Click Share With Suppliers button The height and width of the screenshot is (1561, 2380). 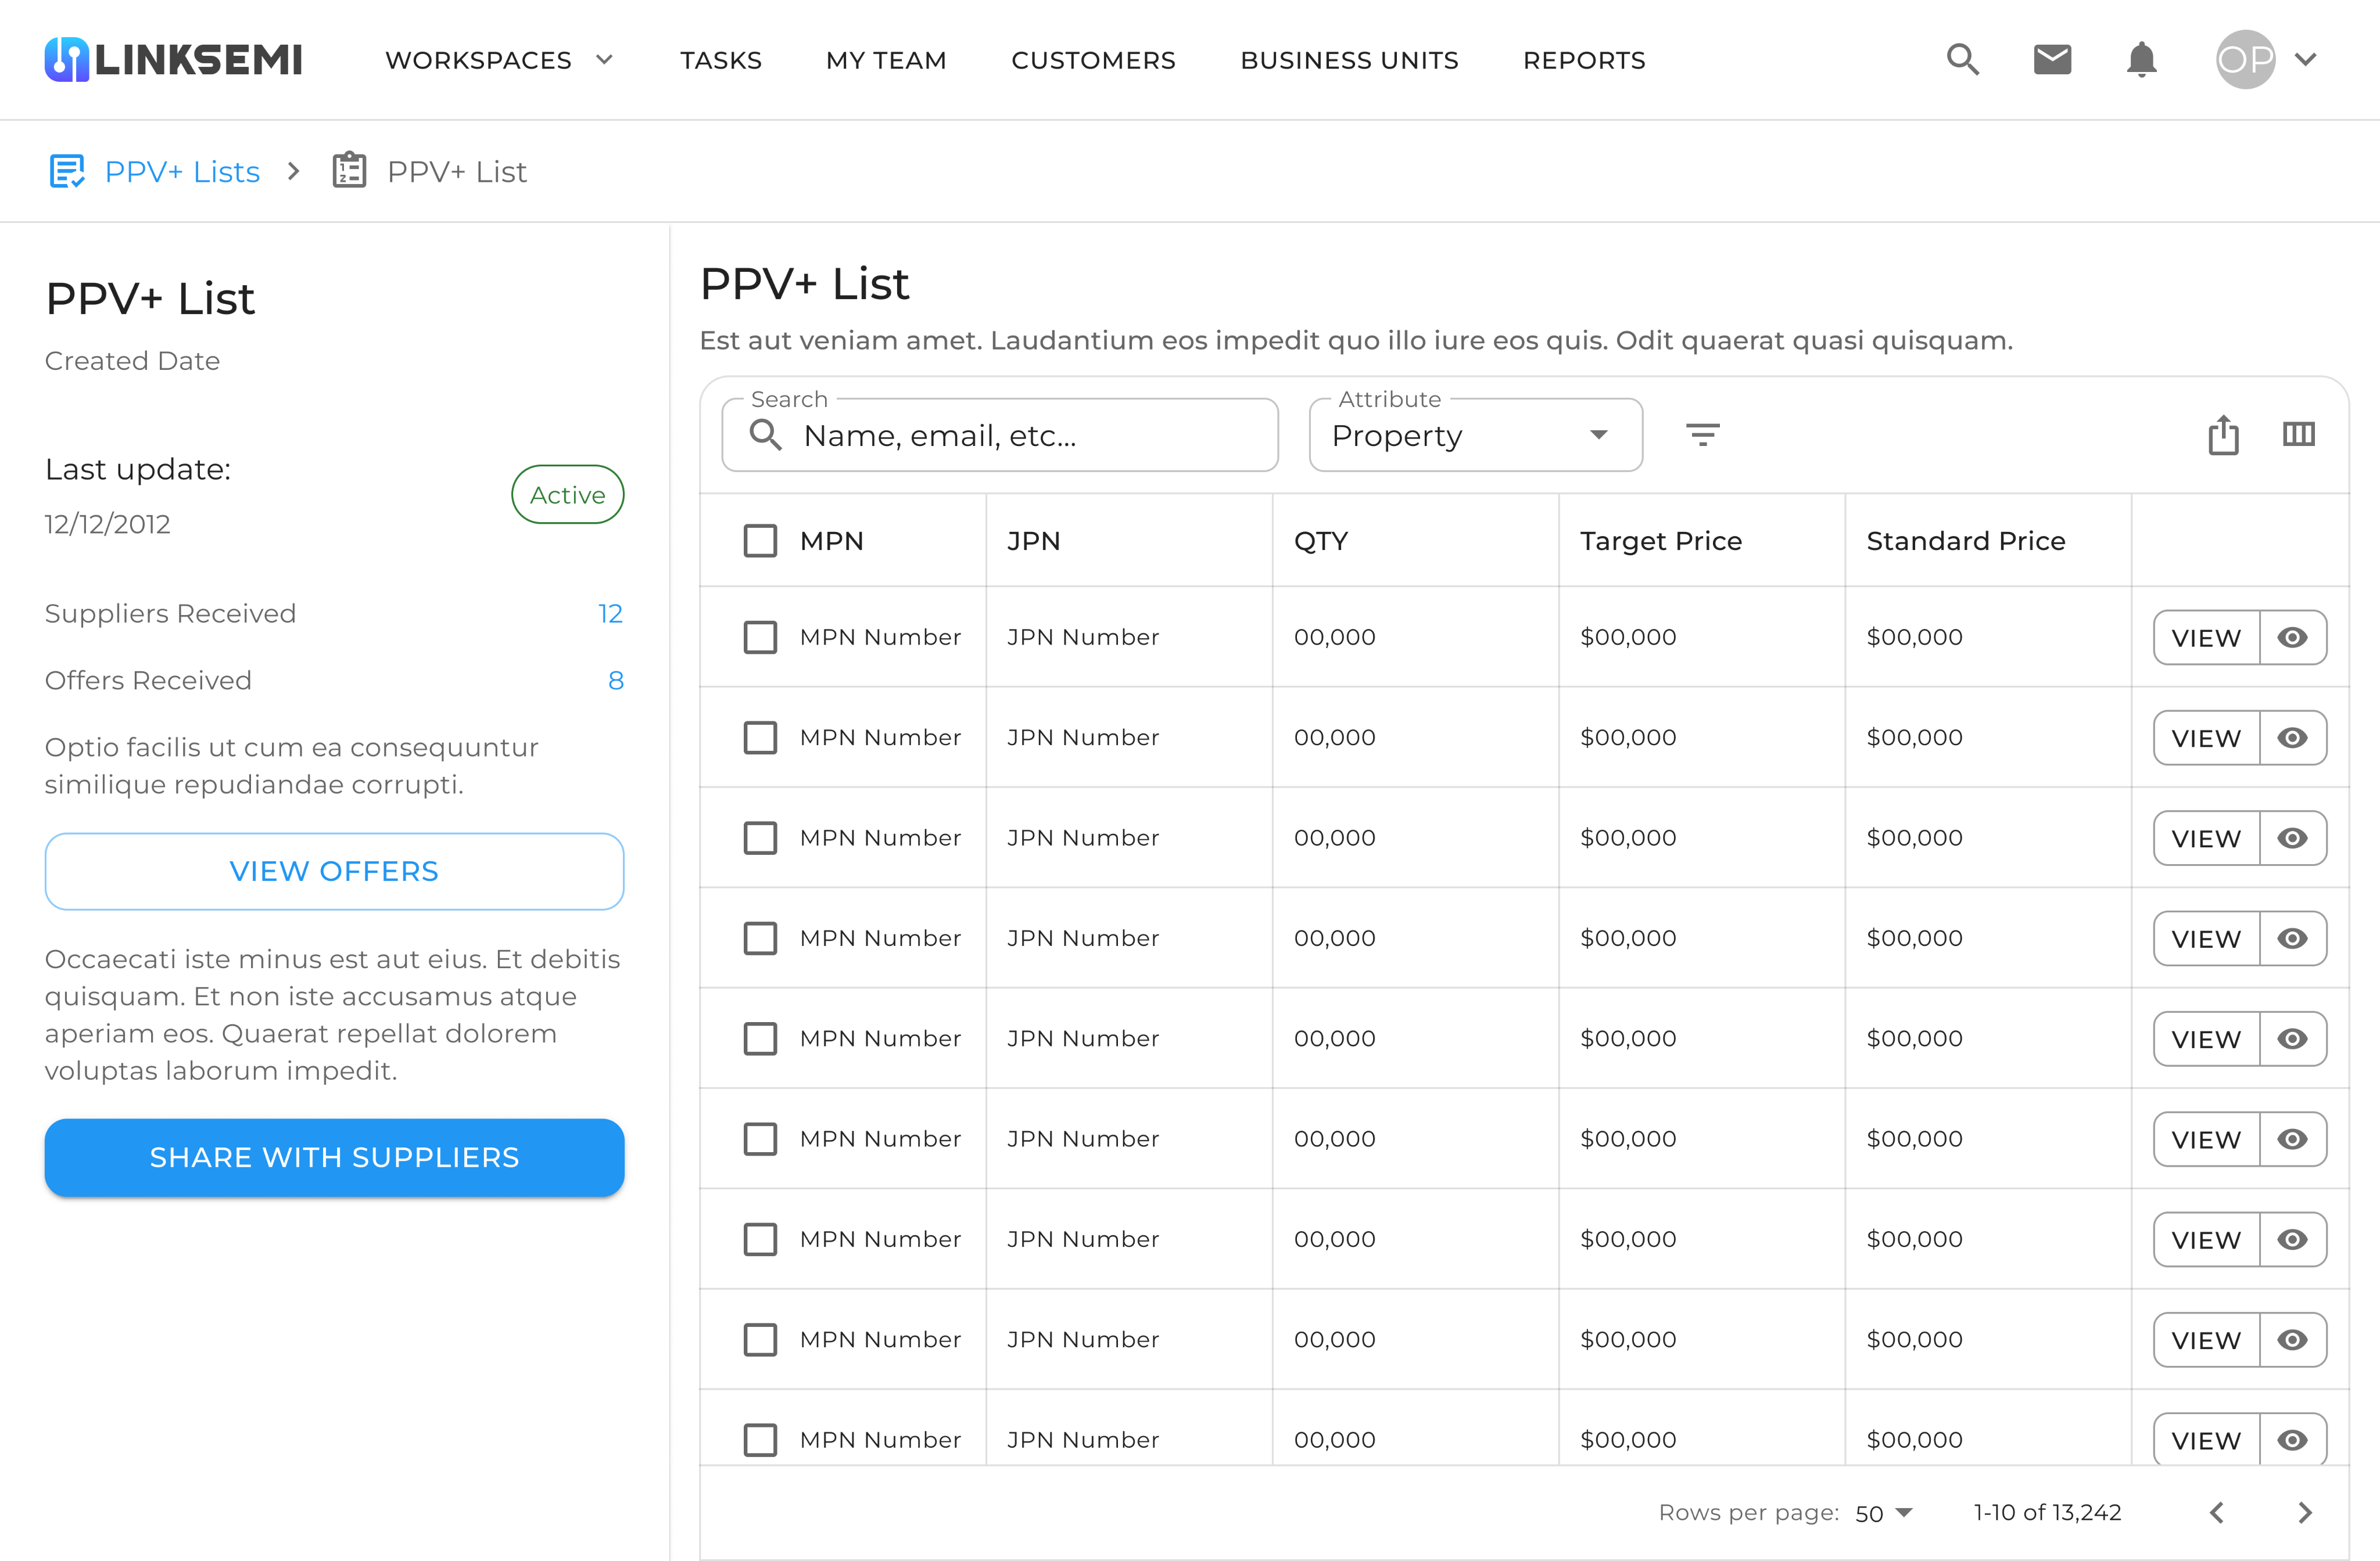tap(334, 1157)
